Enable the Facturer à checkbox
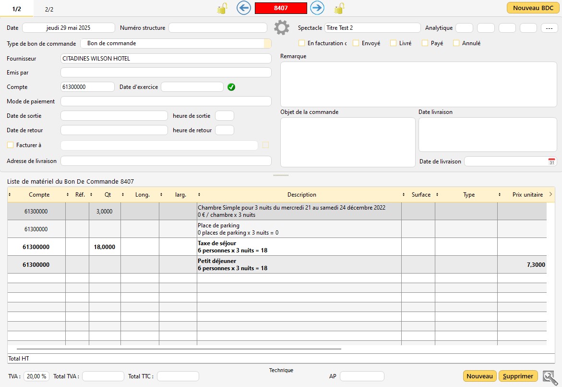The height and width of the screenshot is (387, 562). pos(11,145)
